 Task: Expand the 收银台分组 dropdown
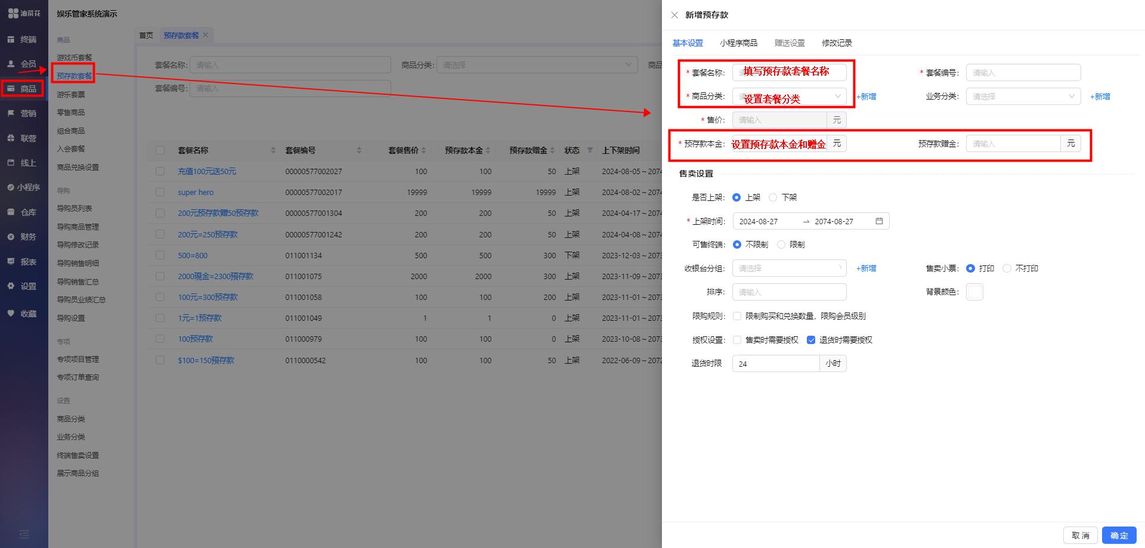point(789,268)
